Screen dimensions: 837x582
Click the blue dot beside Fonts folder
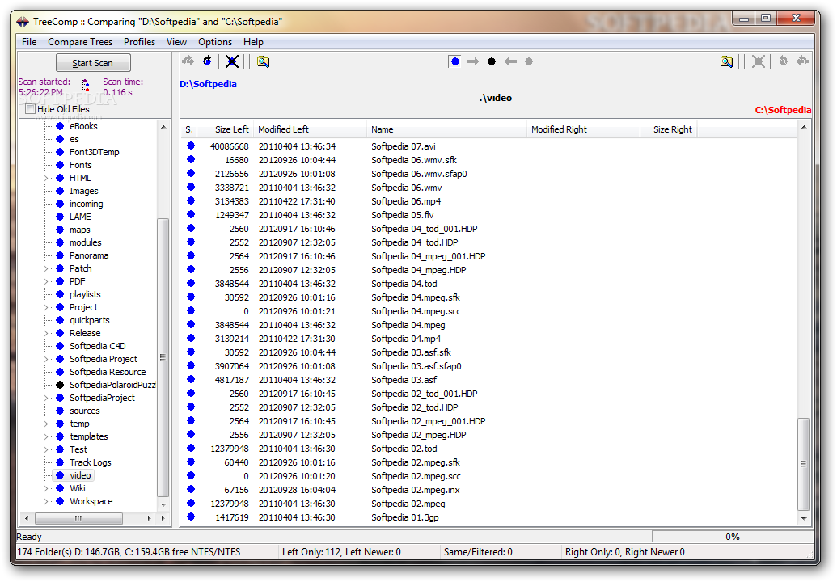pyautogui.click(x=60, y=165)
